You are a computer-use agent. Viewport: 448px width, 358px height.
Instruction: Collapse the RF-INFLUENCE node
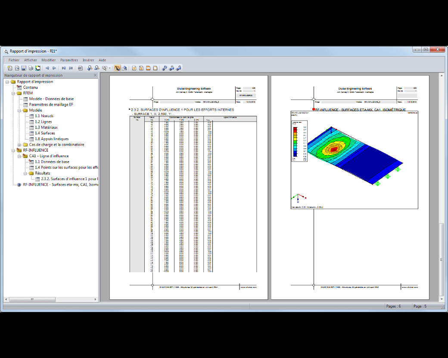13,150
